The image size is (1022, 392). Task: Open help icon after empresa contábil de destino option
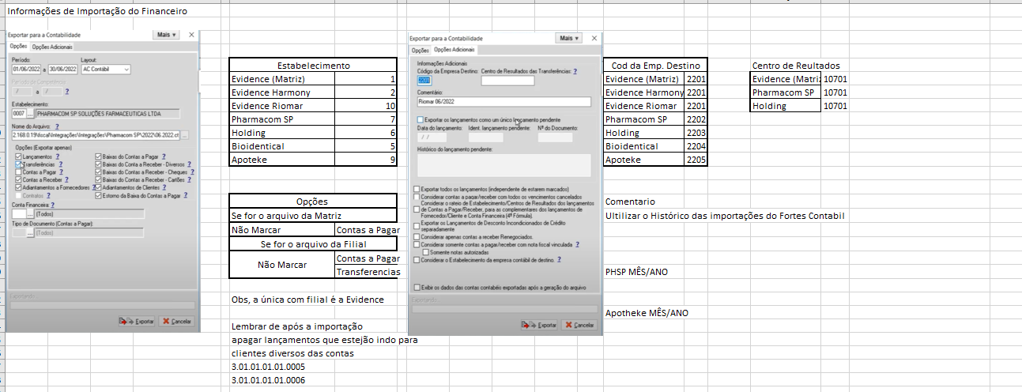559,259
